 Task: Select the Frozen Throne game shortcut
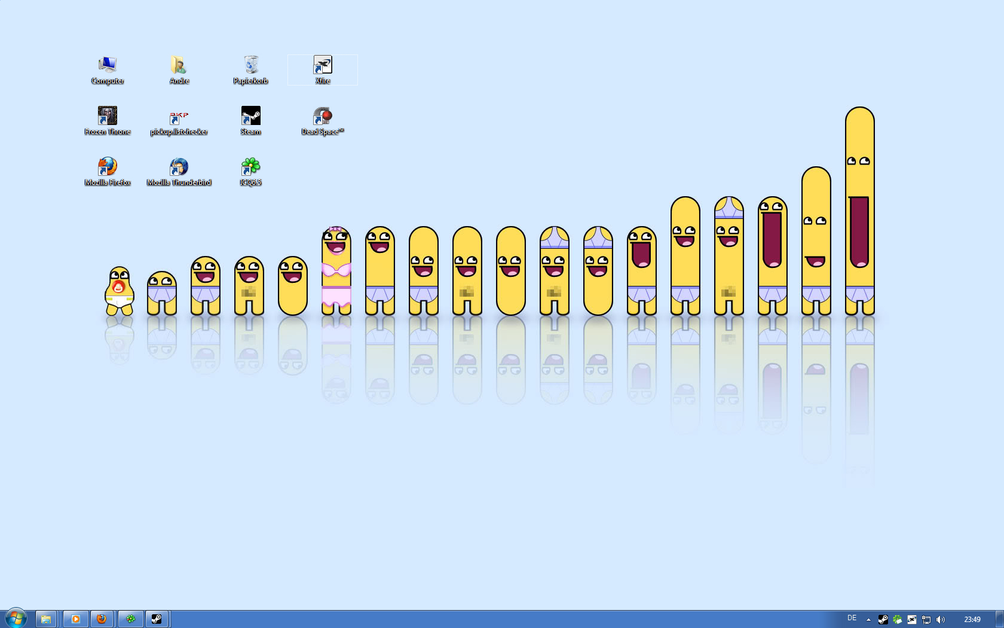[x=108, y=121]
